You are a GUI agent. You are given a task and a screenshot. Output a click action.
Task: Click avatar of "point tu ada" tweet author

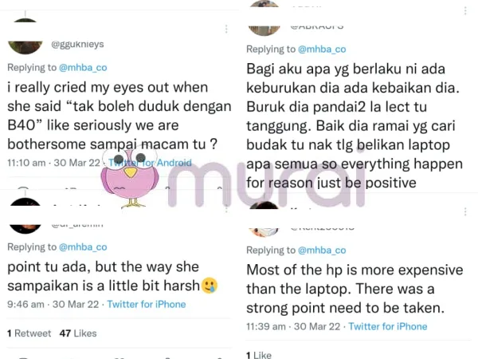[25, 216]
